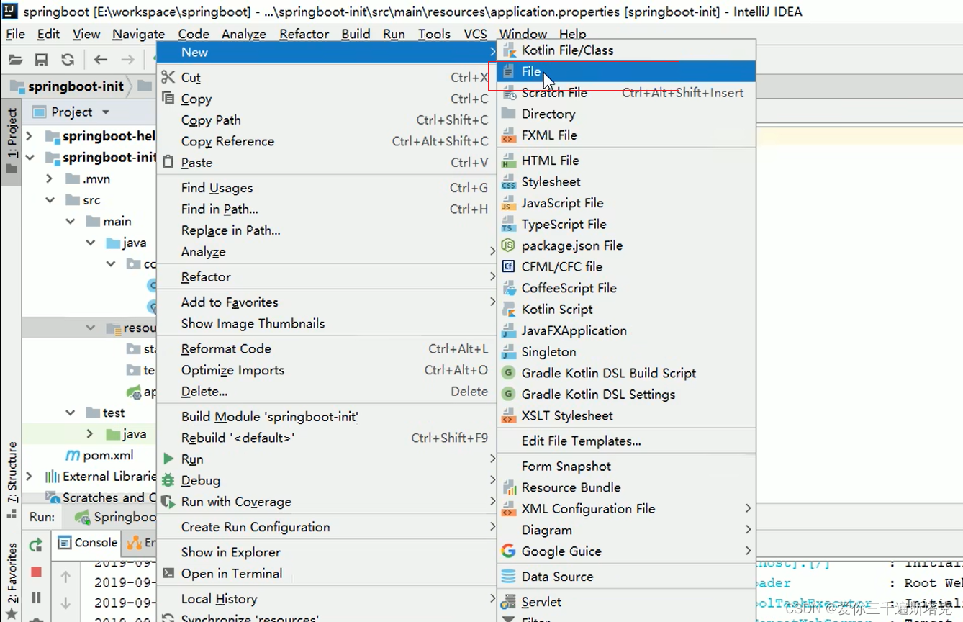The image size is (963, 622).
Task: Click the Save All toolbar icon
Action: 41,60
